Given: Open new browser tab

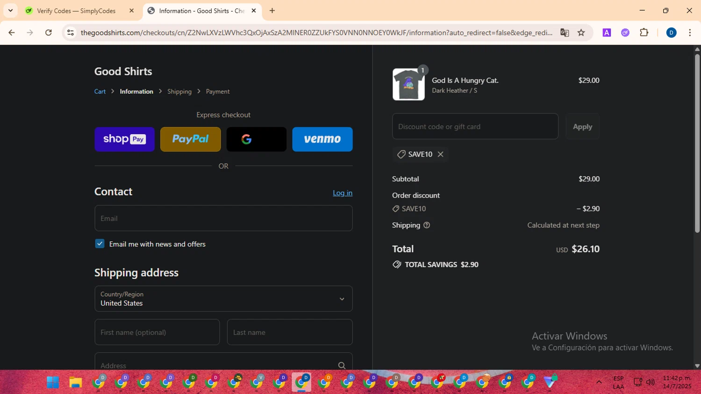Looking at the screenshot, I should coord(272,11).
